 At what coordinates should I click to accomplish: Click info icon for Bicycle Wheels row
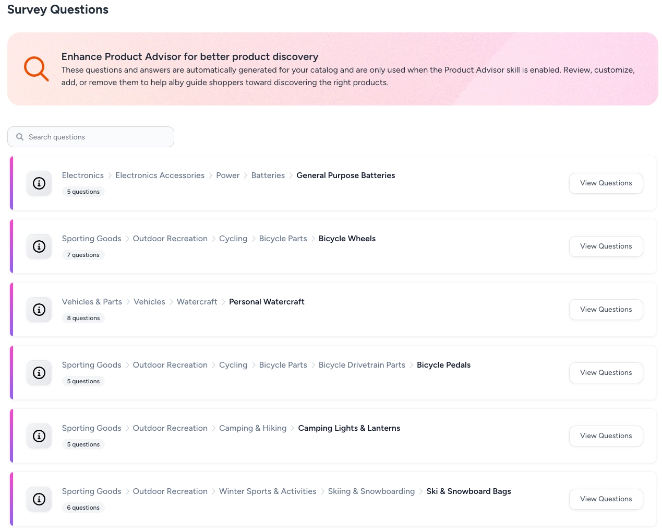39,246
